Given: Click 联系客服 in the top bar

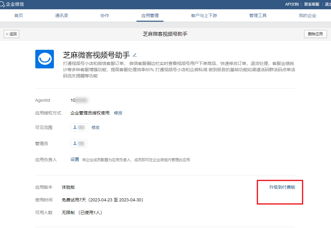Looking at the screenshot, I should pyautogui.click(x=312, y=4).
